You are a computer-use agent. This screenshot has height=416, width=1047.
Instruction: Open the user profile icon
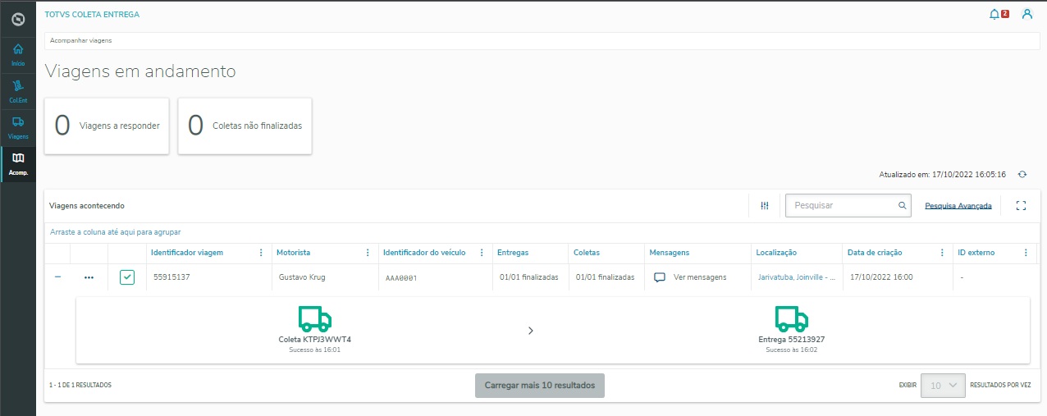coord(1026,14)
